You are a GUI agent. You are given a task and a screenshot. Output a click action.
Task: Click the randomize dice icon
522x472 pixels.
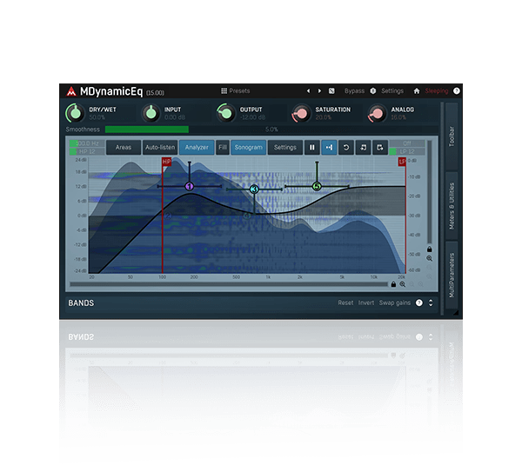pyautogui.click(x=331, y=90)
